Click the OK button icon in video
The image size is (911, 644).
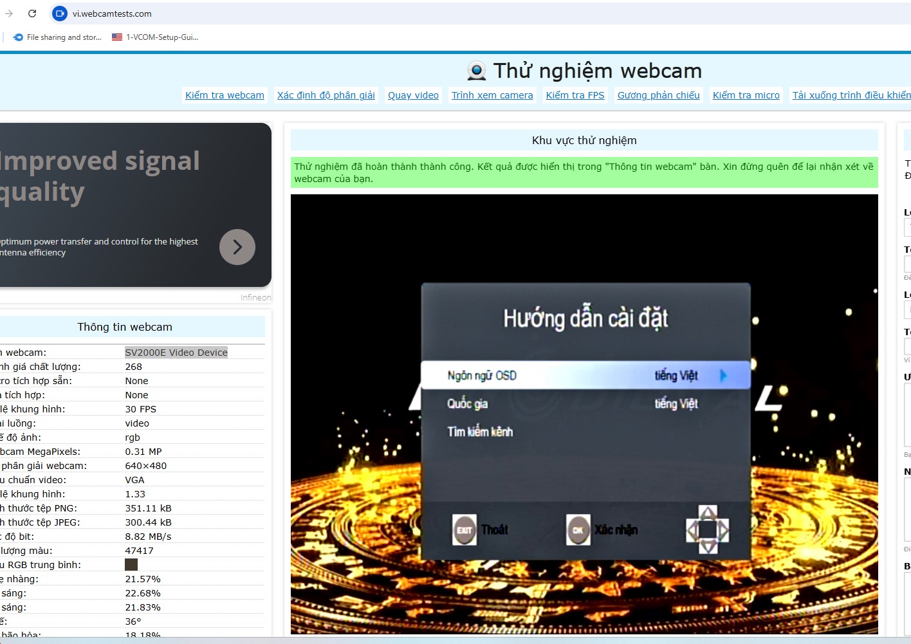578,530
